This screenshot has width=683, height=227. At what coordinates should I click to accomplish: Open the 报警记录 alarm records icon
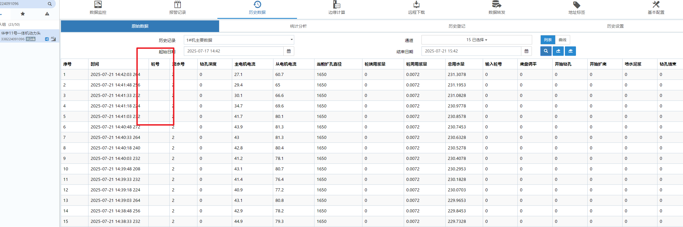(x=177, y=5)
